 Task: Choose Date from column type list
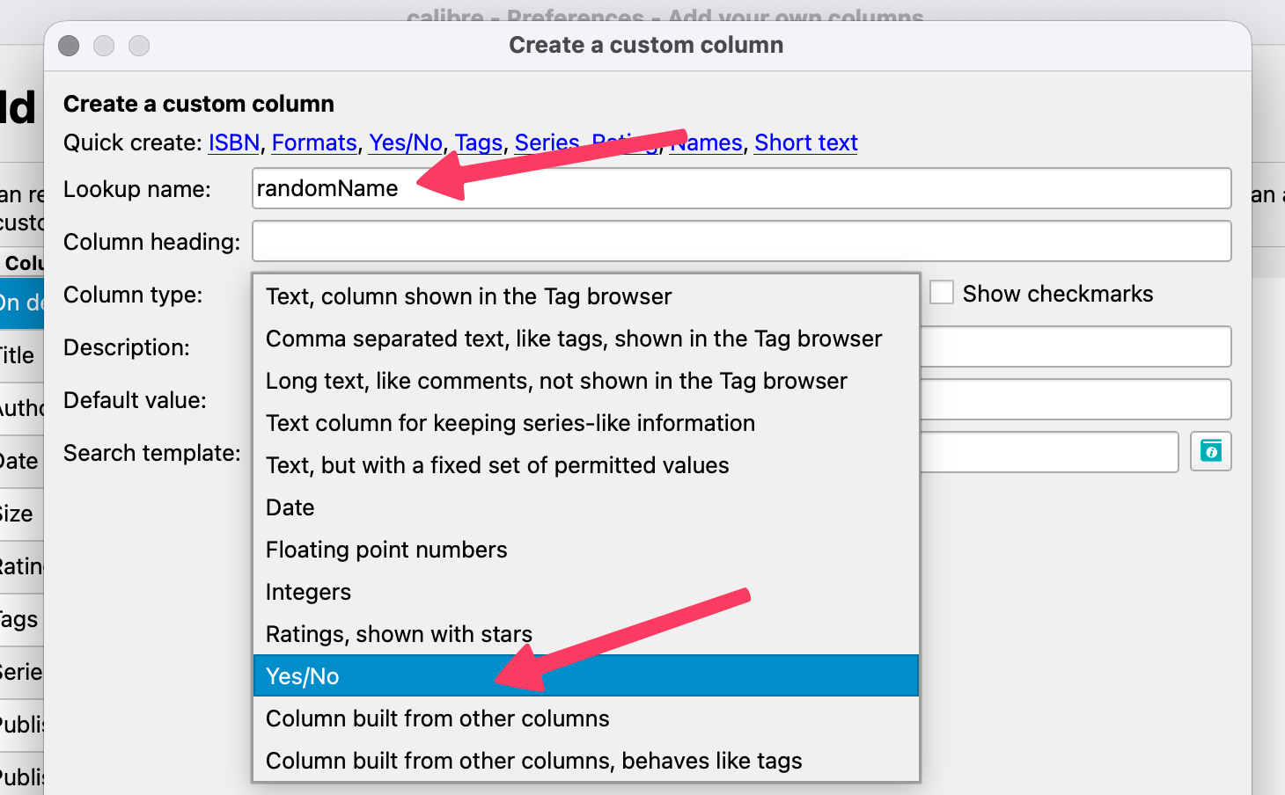point(584,507)
